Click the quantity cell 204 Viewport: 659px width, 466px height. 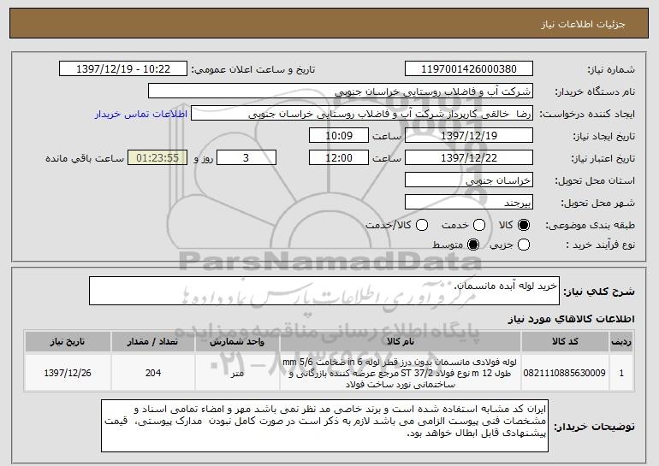pos(153,373)
